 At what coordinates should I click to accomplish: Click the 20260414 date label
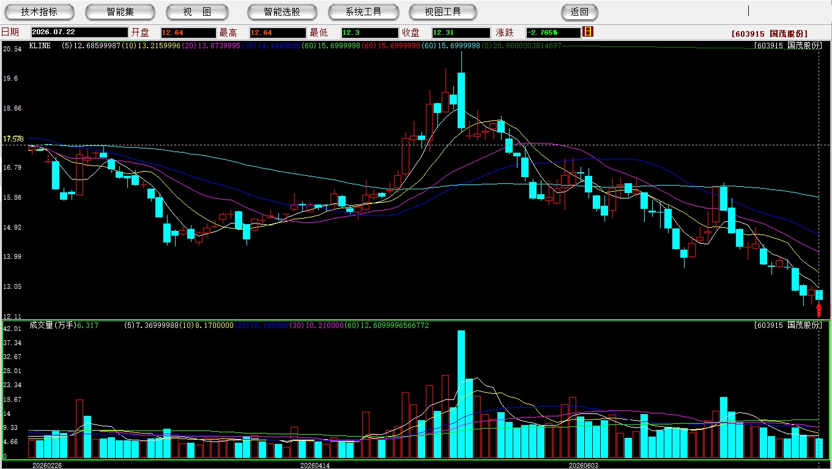click(315, 465)
